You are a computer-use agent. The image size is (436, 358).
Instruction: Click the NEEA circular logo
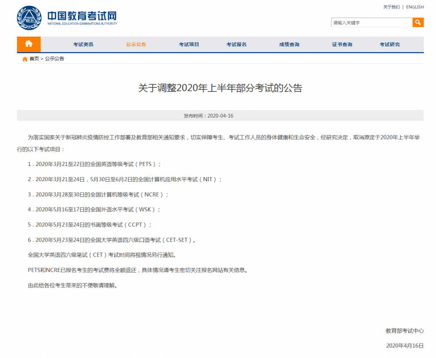(29, 18)
